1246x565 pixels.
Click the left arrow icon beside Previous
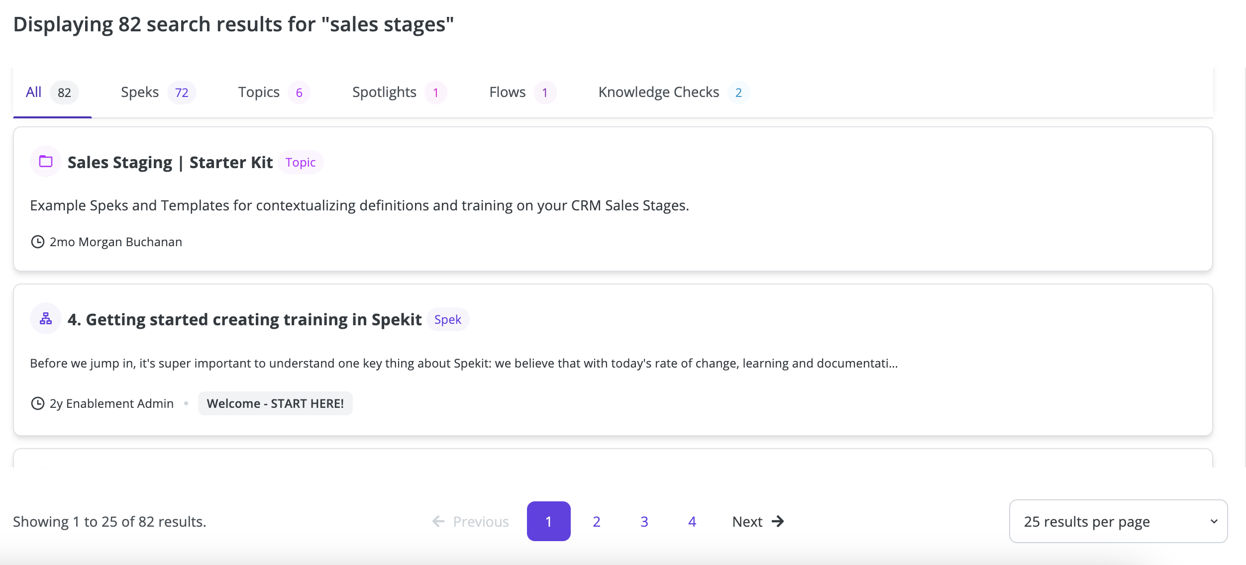pos(438,521)
